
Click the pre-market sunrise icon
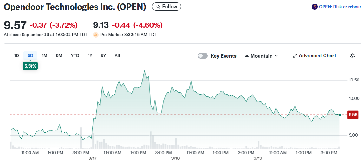(x=96, y=35)
